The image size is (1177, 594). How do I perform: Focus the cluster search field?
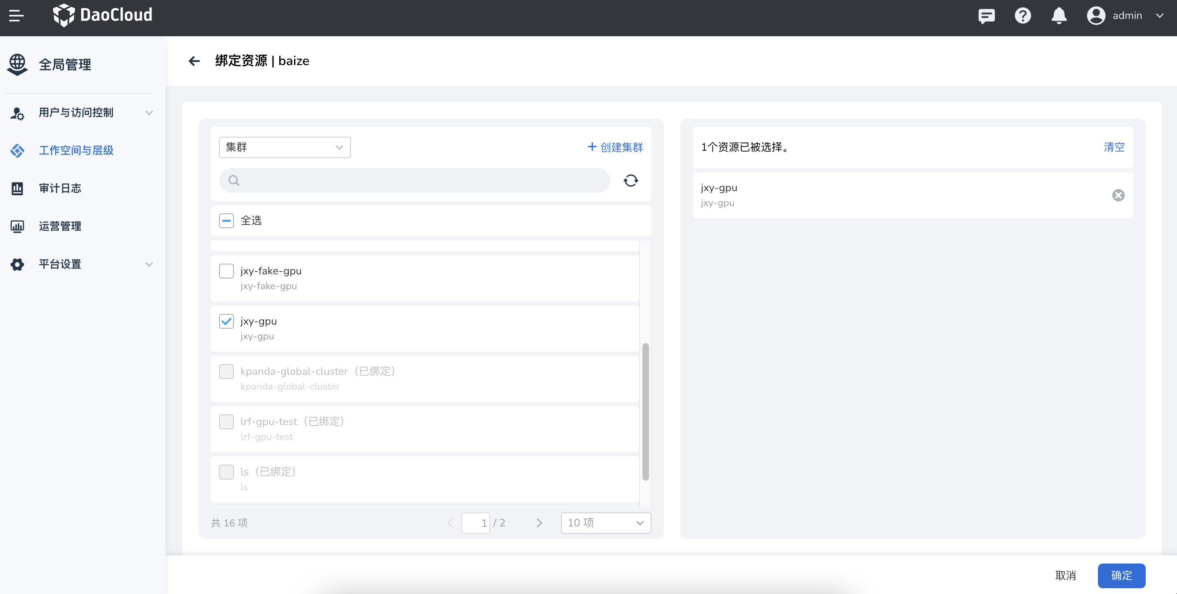pyautogui.click(x=414, y=180)
